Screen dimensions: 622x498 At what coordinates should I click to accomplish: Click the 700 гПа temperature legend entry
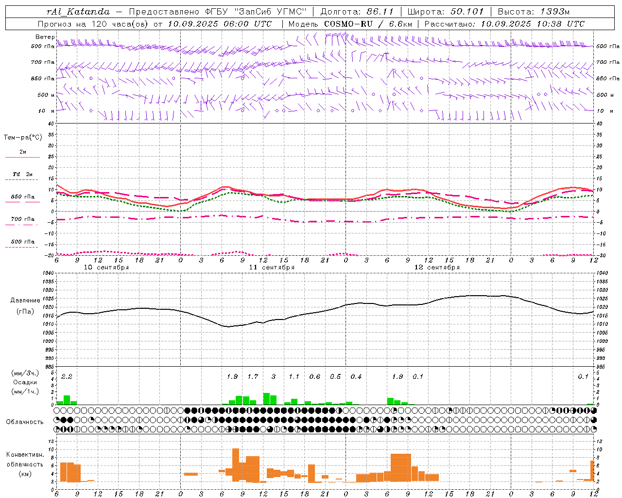point(22,221)
